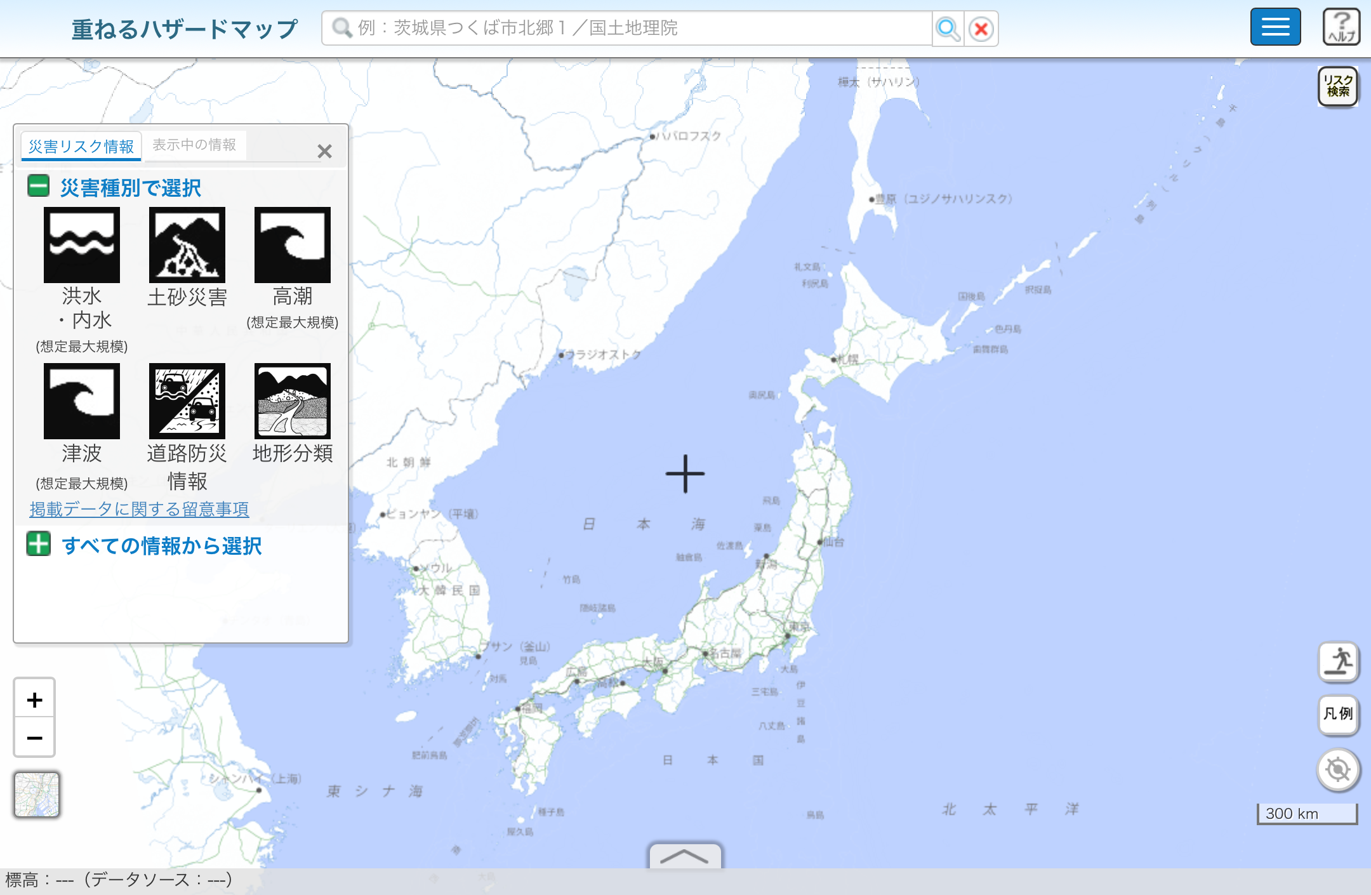Click the ハバロフスク map label
The width and height of the screenshot is (1371, 895).
click(x=688, y=136)
